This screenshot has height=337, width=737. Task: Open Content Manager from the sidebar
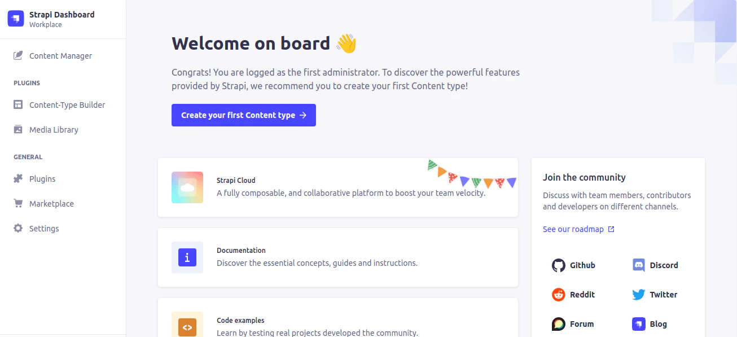[x=60, y=55]
